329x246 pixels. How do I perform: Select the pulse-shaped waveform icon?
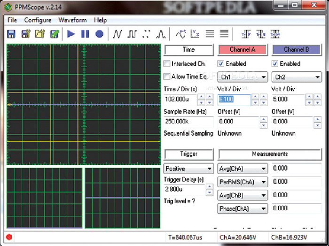161,34
